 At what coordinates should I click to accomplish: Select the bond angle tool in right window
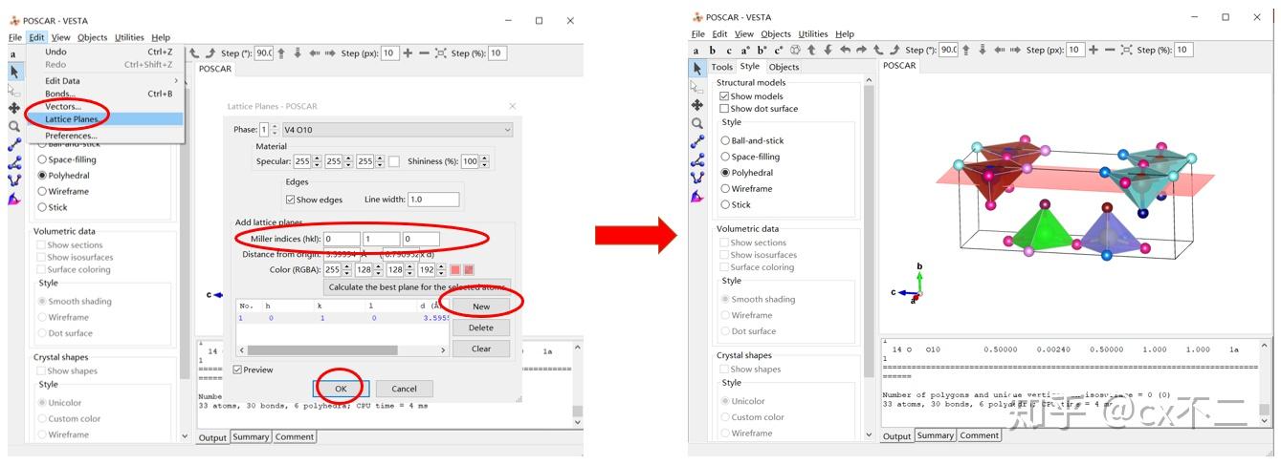(x=697, y=160)
